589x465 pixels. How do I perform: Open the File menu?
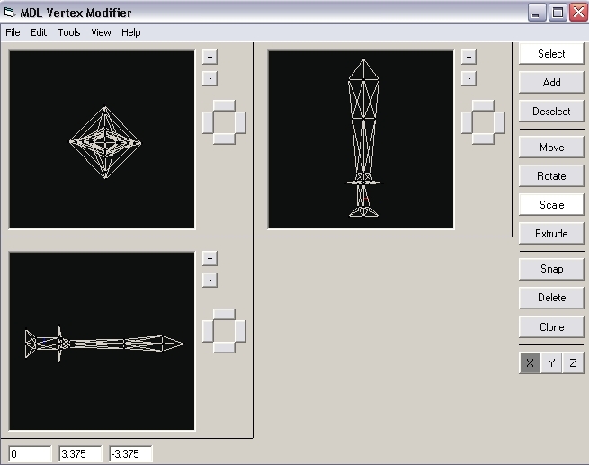click(x=13, y=32)
